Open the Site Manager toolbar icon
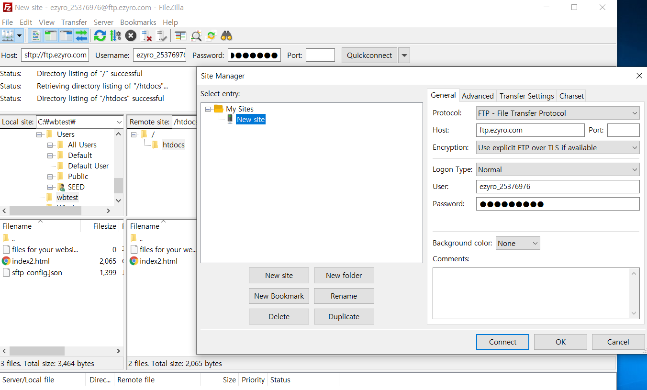 pyautogui.click(x=8, y=35)
